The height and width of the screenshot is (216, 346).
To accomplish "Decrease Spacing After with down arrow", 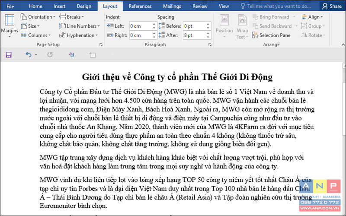I will pos(208,37).
